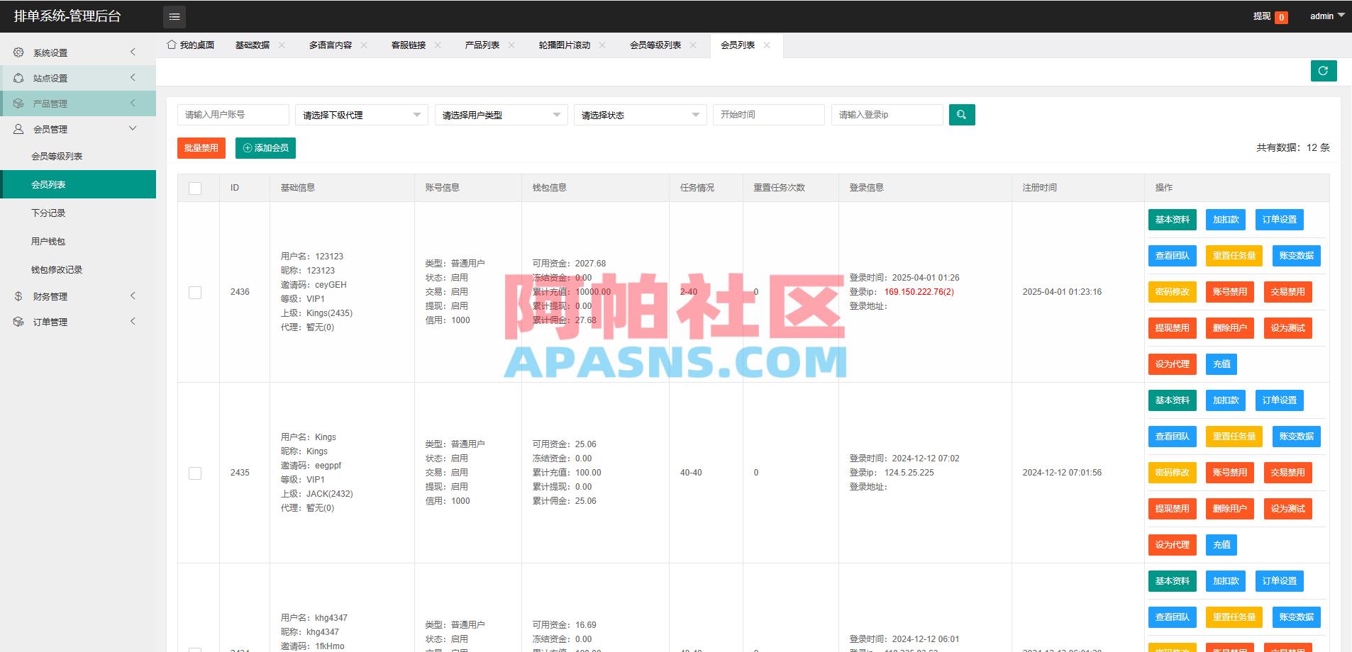1352x652 pixels.
Task: Click the refresh icon above the table
Action: [1324, 71]
